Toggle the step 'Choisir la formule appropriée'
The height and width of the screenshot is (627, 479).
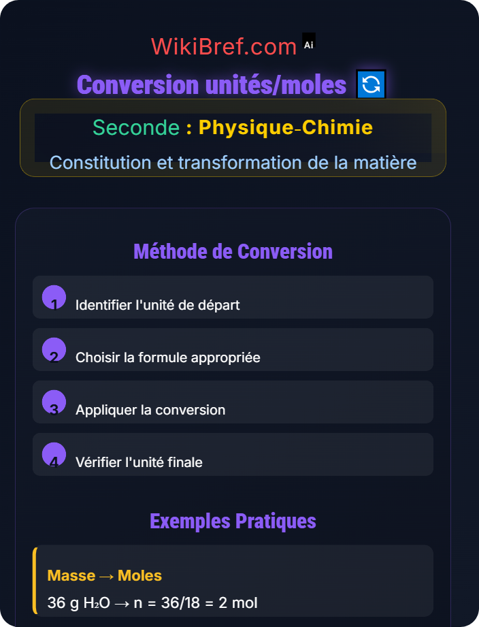(233, 349)
